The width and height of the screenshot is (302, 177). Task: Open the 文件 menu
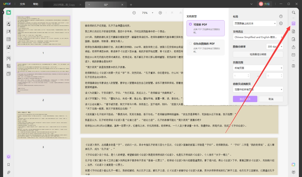coord(22,4)
